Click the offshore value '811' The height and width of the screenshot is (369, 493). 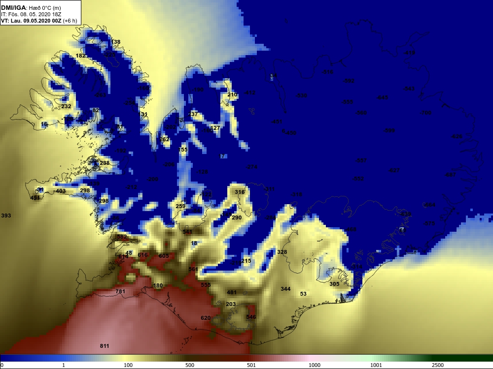(x=105, y=346)
